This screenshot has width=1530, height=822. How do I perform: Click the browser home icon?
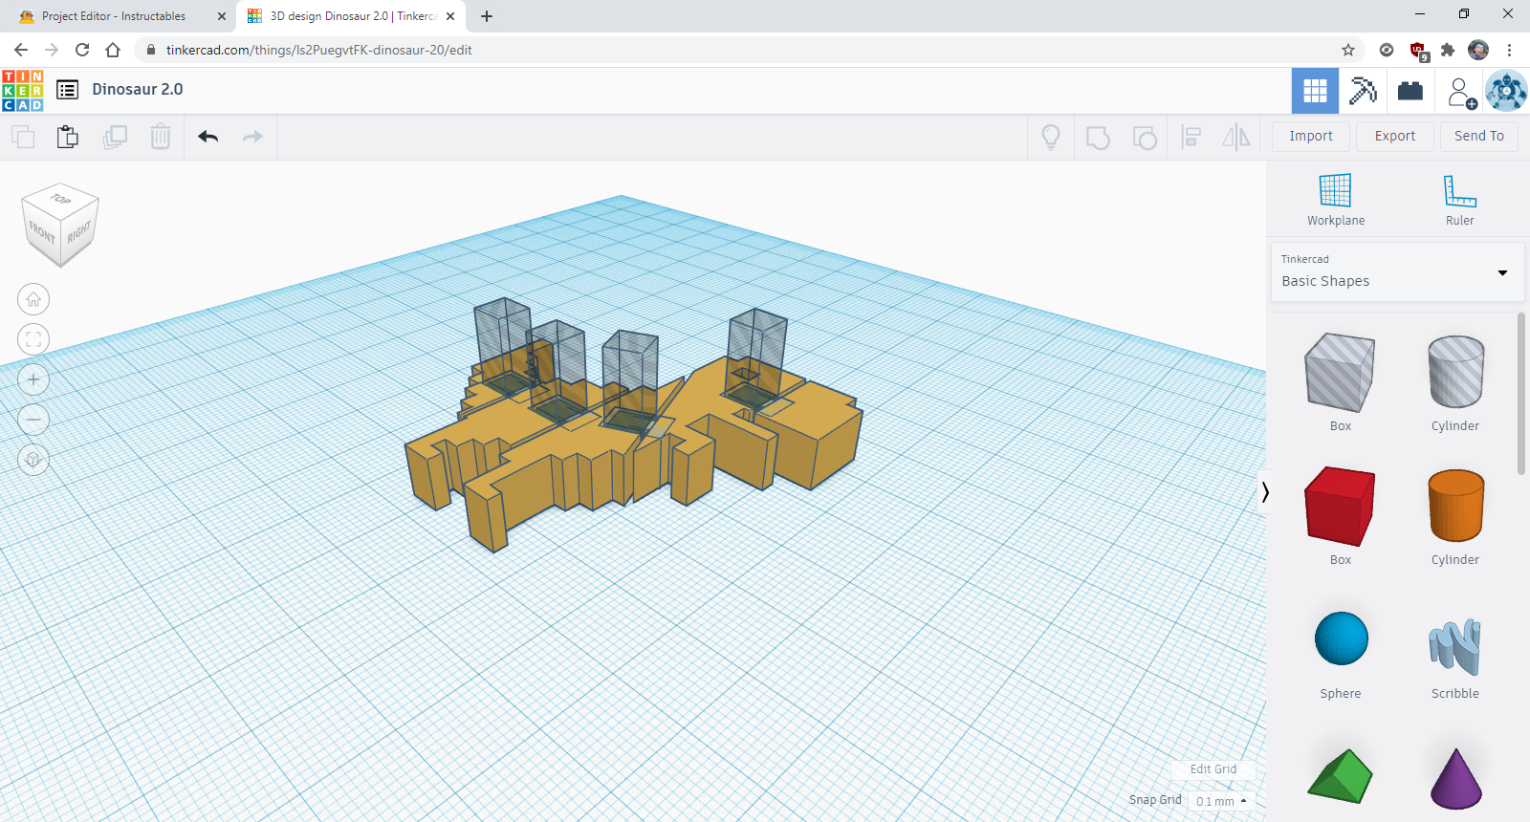click(x=113, y=50)
